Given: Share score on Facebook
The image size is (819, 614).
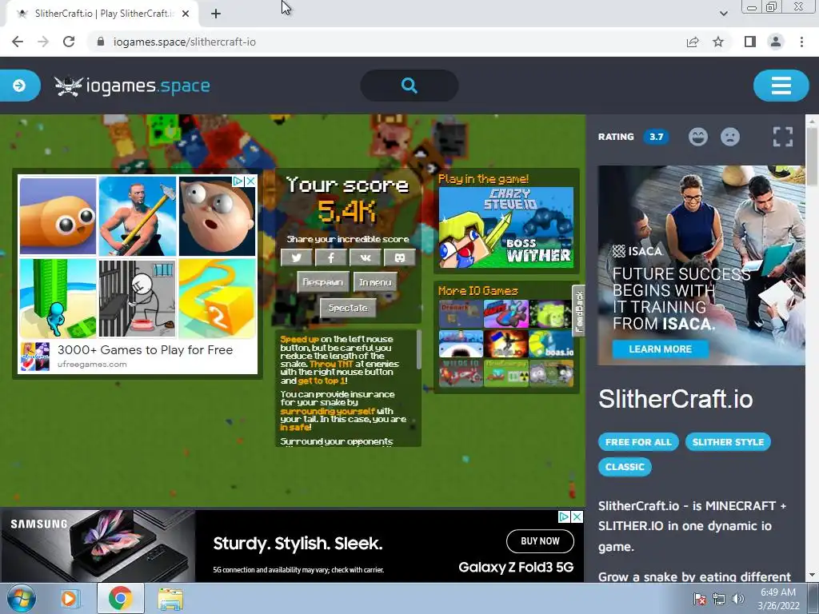Looking at the screenshot, I should pyautogui.click(x=330, y=257).
